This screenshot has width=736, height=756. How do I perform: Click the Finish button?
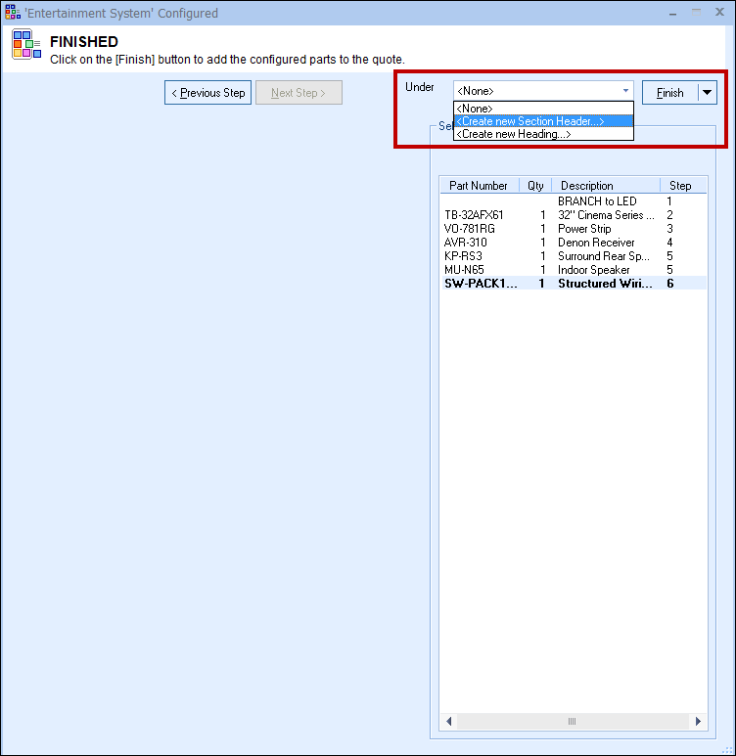[x=670, y=93]
